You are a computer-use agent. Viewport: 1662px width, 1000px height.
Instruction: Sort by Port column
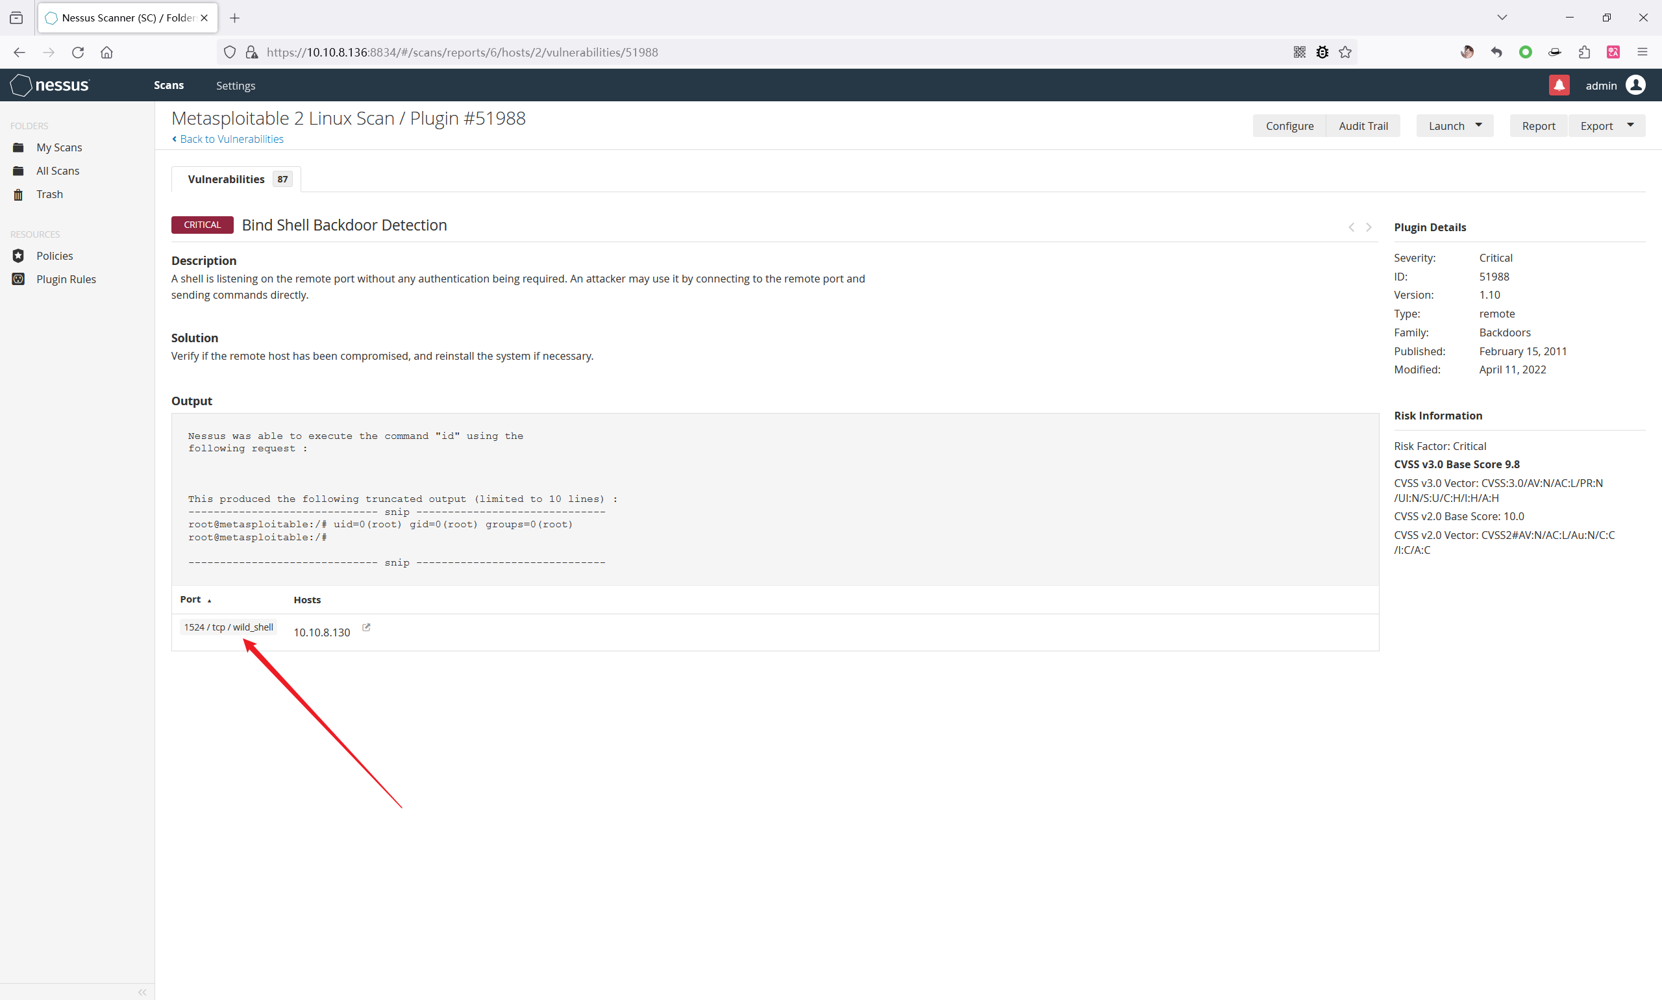click(195, 599)
